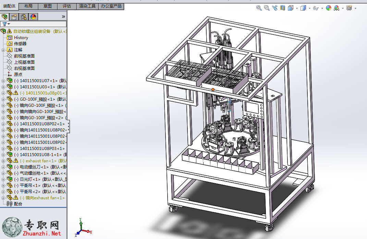
Task: Select the 传感器 sensors folder
Action: [20, 44]
